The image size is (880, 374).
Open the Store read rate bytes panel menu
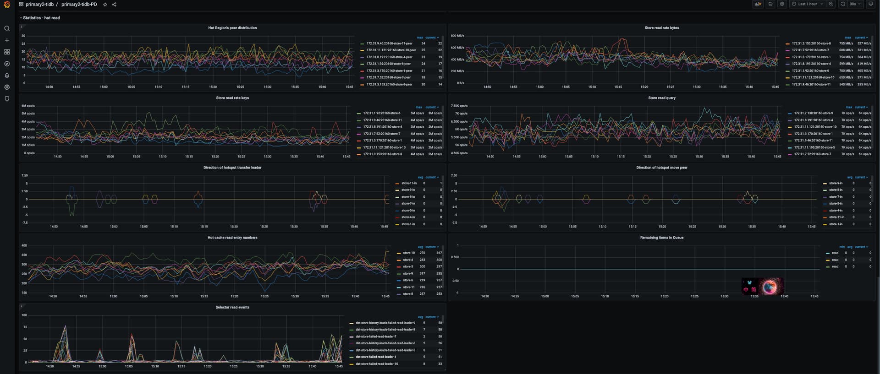coord(661,28)
